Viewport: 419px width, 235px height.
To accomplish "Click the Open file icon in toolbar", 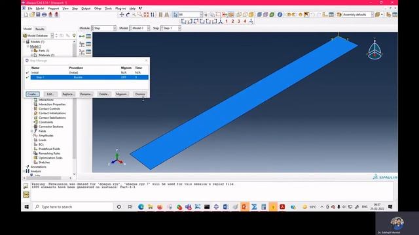I will 32,14.
